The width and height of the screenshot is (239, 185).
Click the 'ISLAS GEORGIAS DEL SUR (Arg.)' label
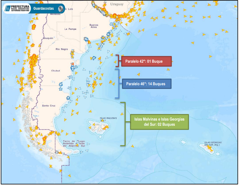213,143
